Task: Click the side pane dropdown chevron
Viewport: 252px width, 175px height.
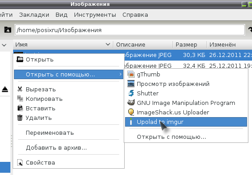Action: point(4,45)
